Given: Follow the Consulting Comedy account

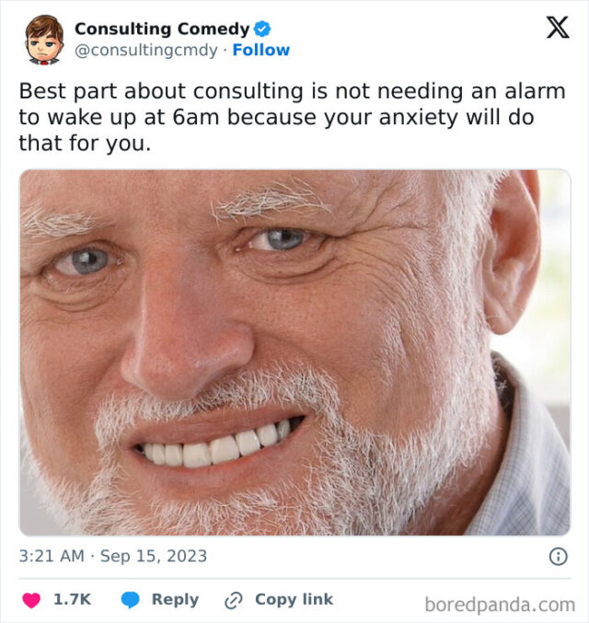Looking at the screenshot, I should 261,50.
